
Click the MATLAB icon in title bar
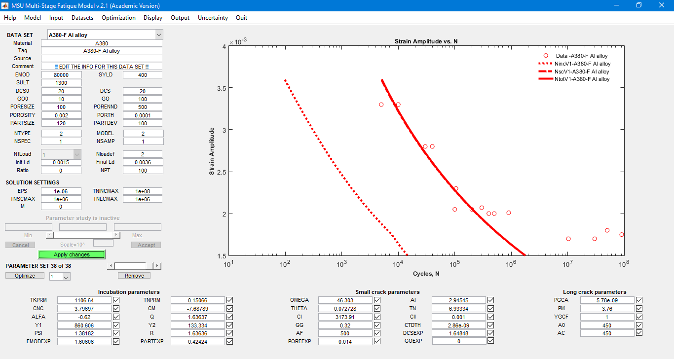[5, 5]
